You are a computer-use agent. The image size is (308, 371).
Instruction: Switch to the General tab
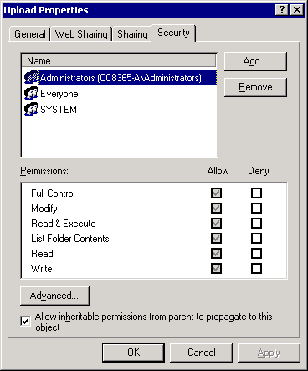[x=30, y=34]
